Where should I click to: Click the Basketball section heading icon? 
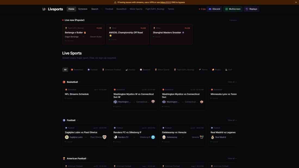pos(64,82)
